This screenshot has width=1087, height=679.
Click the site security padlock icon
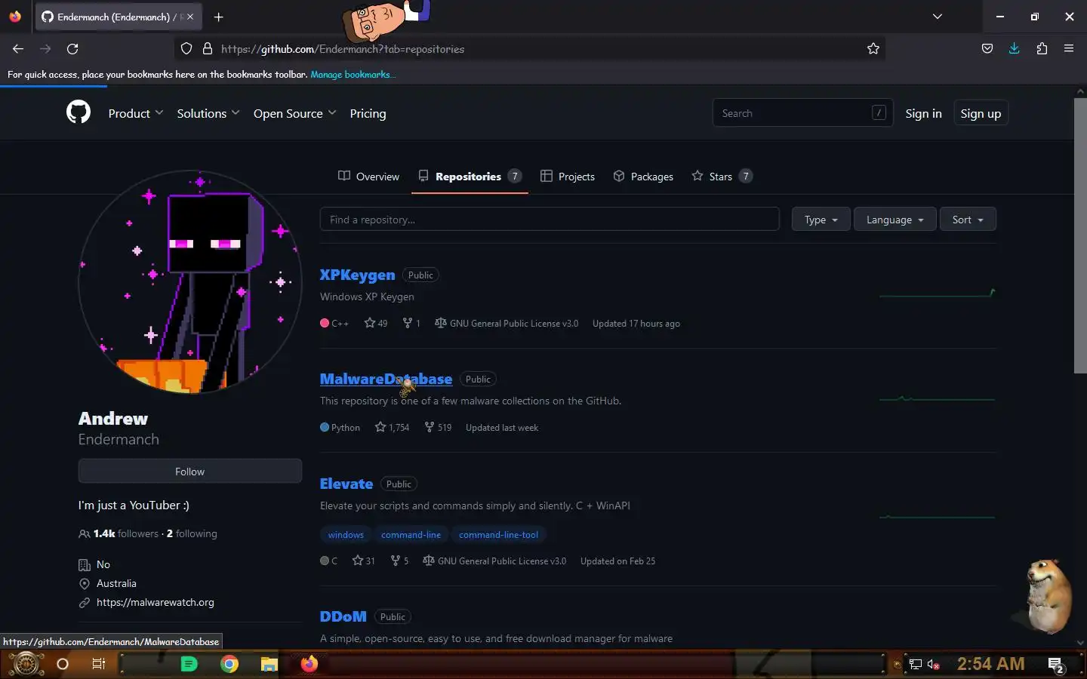208,48
